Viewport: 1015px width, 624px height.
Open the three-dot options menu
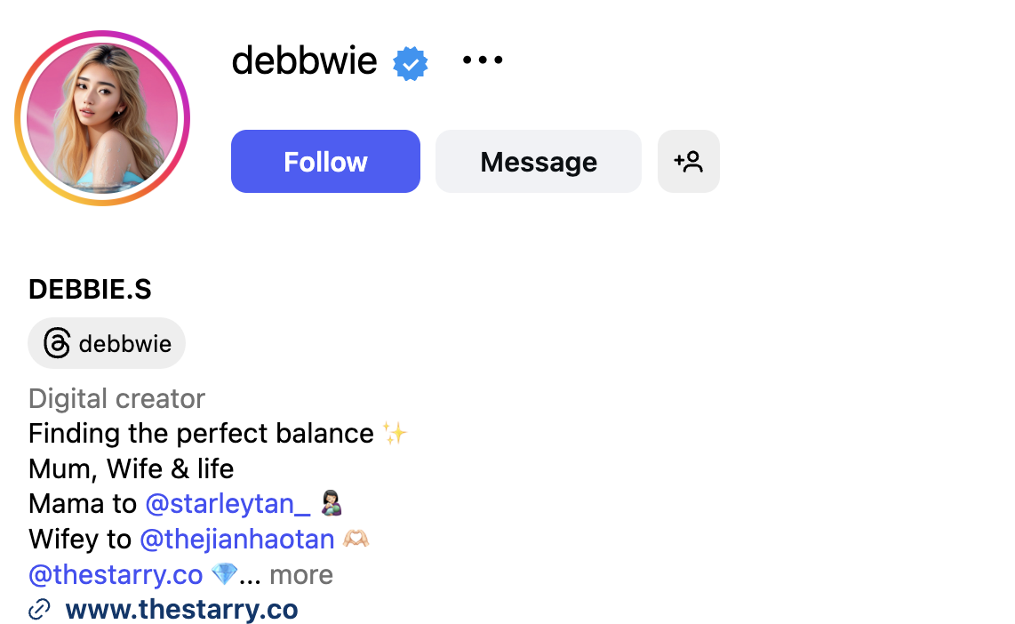coord(482,60)
